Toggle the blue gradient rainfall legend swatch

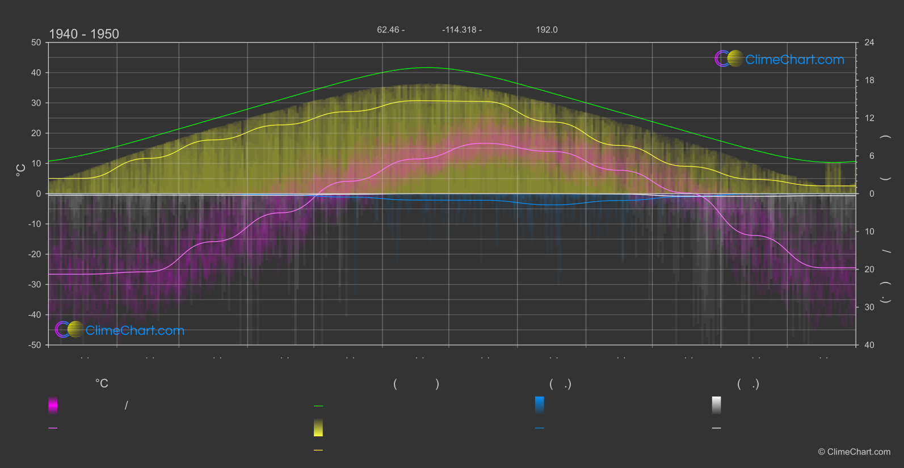tap(540, 405)
